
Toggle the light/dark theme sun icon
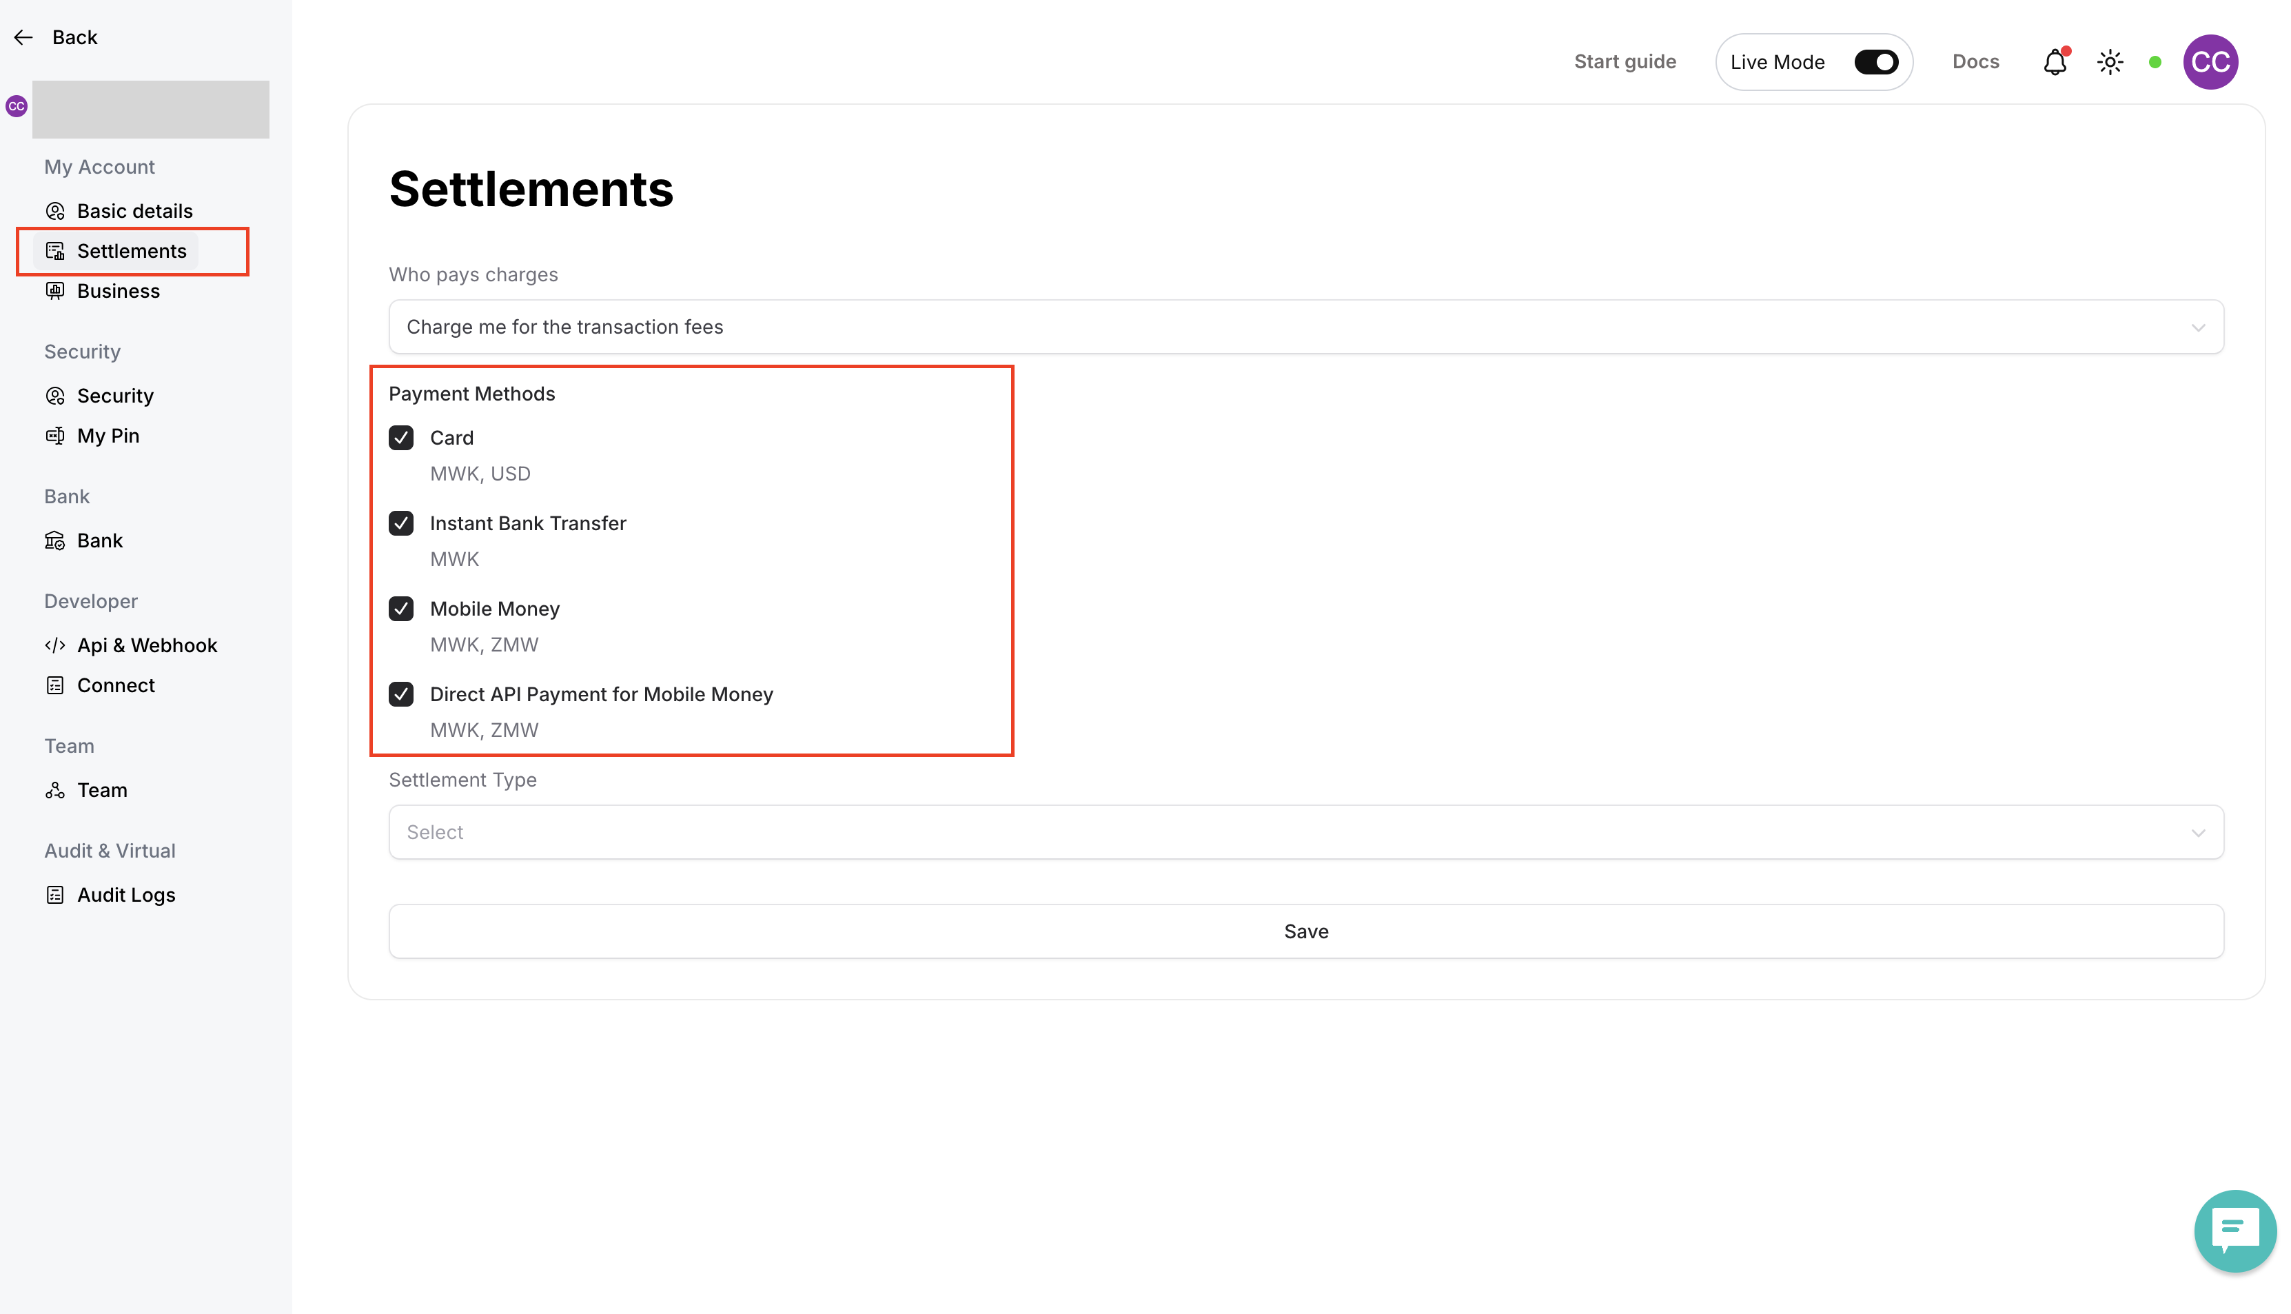(2110, 62)
